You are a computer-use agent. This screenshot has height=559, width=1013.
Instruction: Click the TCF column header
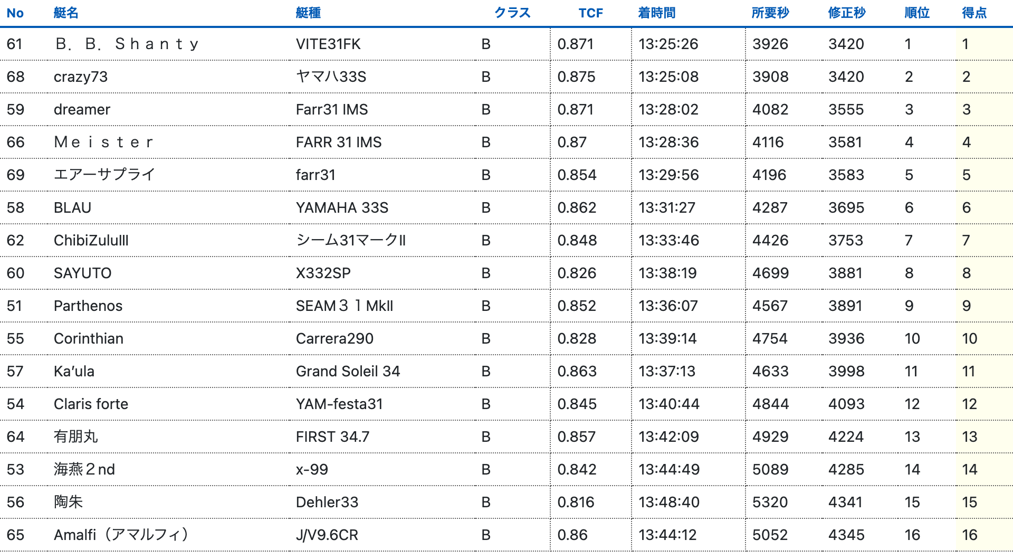[590, 13]
